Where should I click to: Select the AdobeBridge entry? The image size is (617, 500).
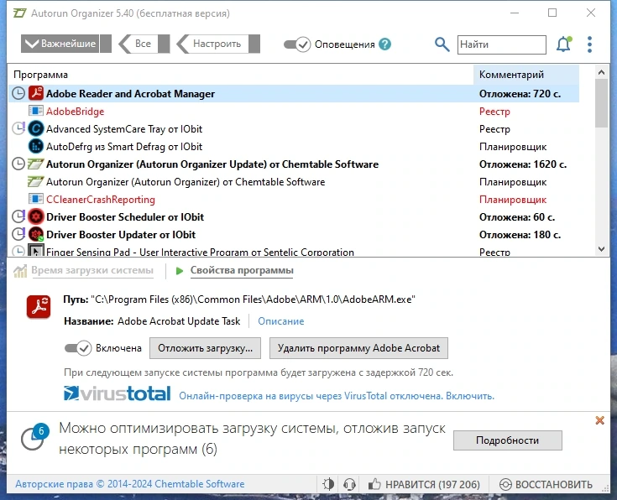(x=75, y=112)
